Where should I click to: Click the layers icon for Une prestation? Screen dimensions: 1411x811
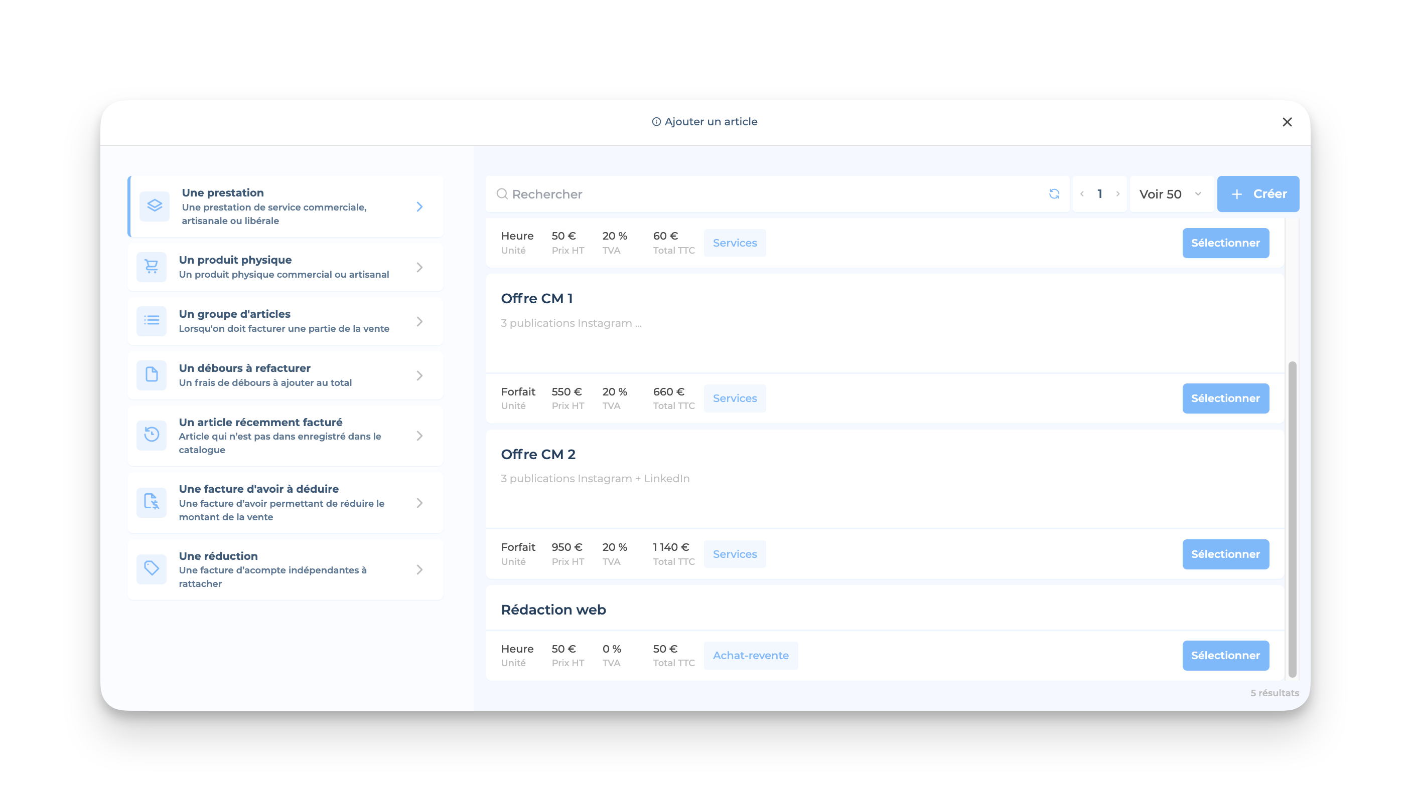pos(155,206)
